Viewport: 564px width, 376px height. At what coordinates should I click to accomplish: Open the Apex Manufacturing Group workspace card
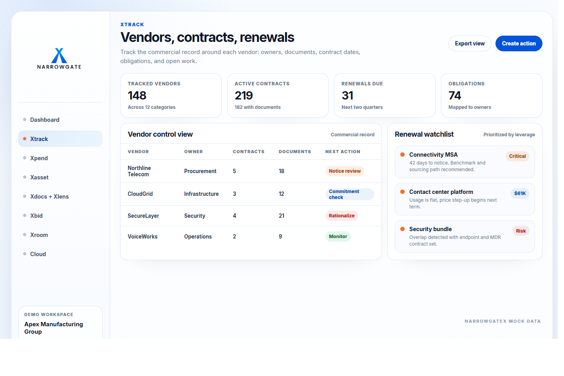tap(60, 323)
